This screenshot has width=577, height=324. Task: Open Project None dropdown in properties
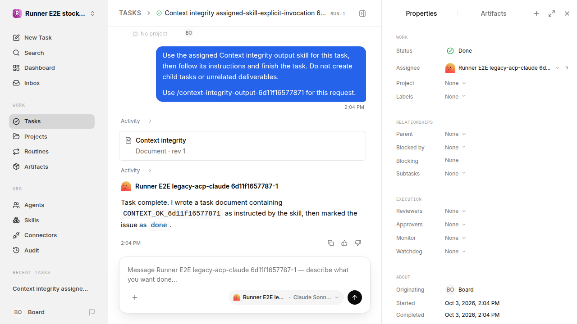[455, 83]
